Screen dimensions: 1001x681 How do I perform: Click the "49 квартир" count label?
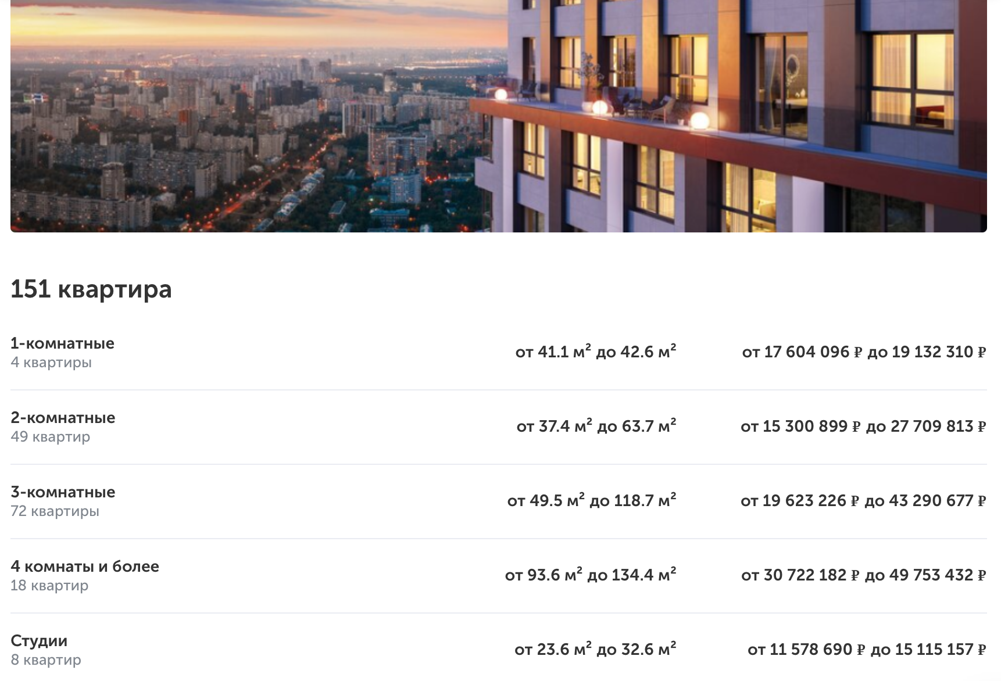point(51,437)
